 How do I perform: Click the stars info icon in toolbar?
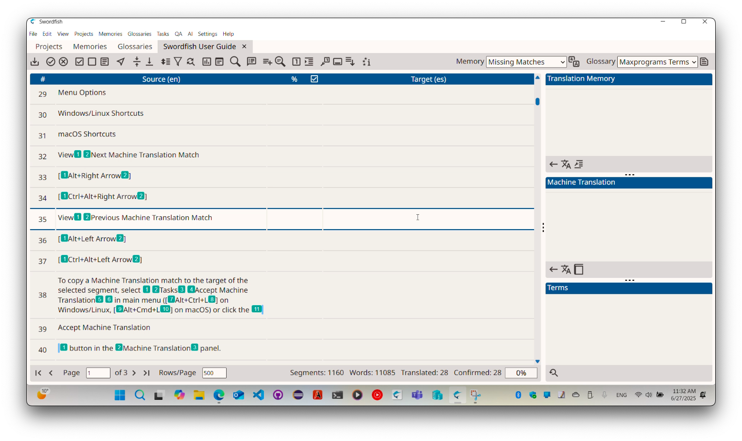pyautogui.click(x=366, y=62)
